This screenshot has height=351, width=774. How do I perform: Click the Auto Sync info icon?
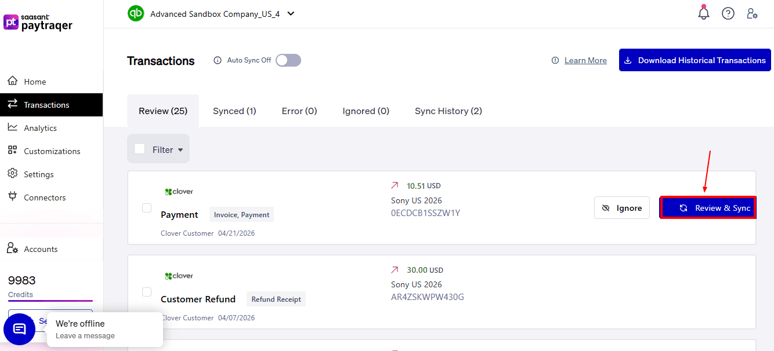tap(218, 60)
